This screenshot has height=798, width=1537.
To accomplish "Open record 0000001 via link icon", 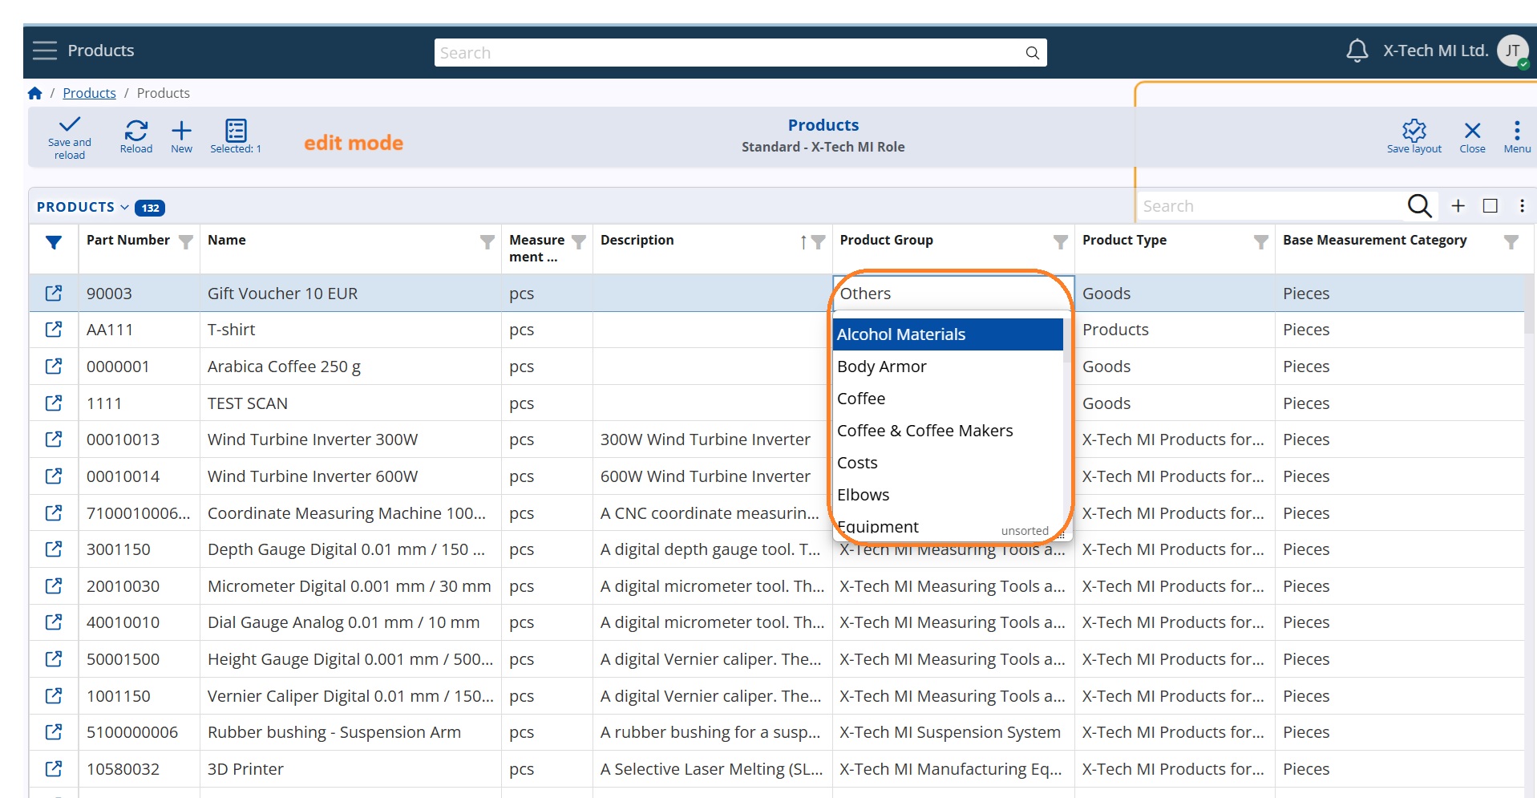I will [54, 367].
